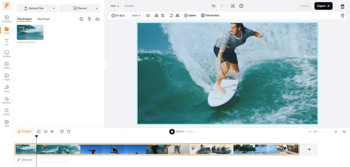Select the video clip on the timeline
350x167 pixels.
157,149
